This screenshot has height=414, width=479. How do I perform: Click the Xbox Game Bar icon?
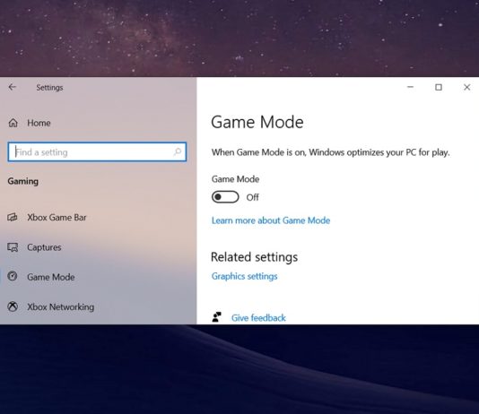[x=13, y=217]
